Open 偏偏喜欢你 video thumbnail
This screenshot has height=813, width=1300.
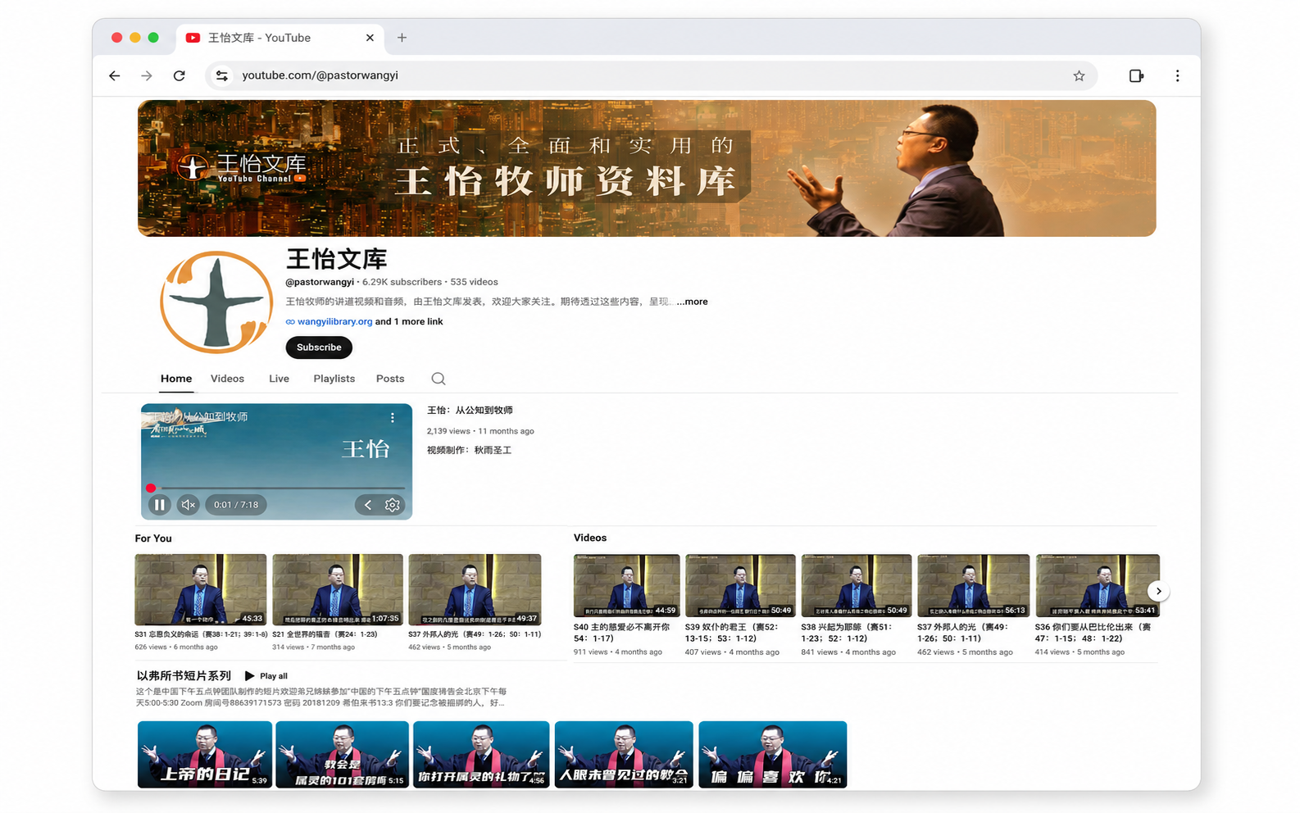pos(772,755)
